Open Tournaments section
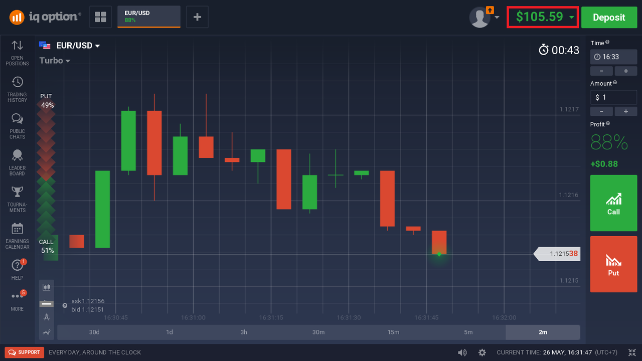 pyautogui.click(x=17, y=199)
